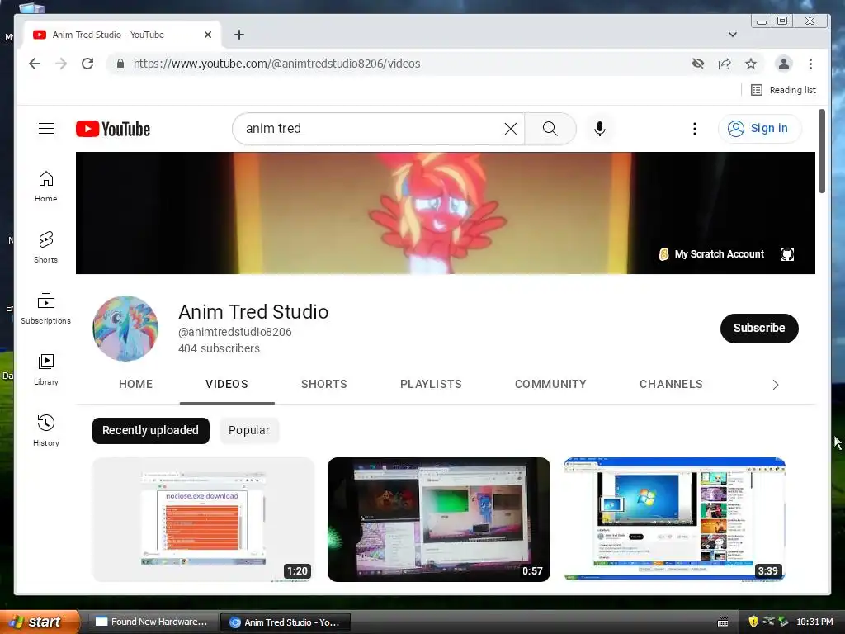
Task: Click the browser address bar URL
Action: pos(276,64)
